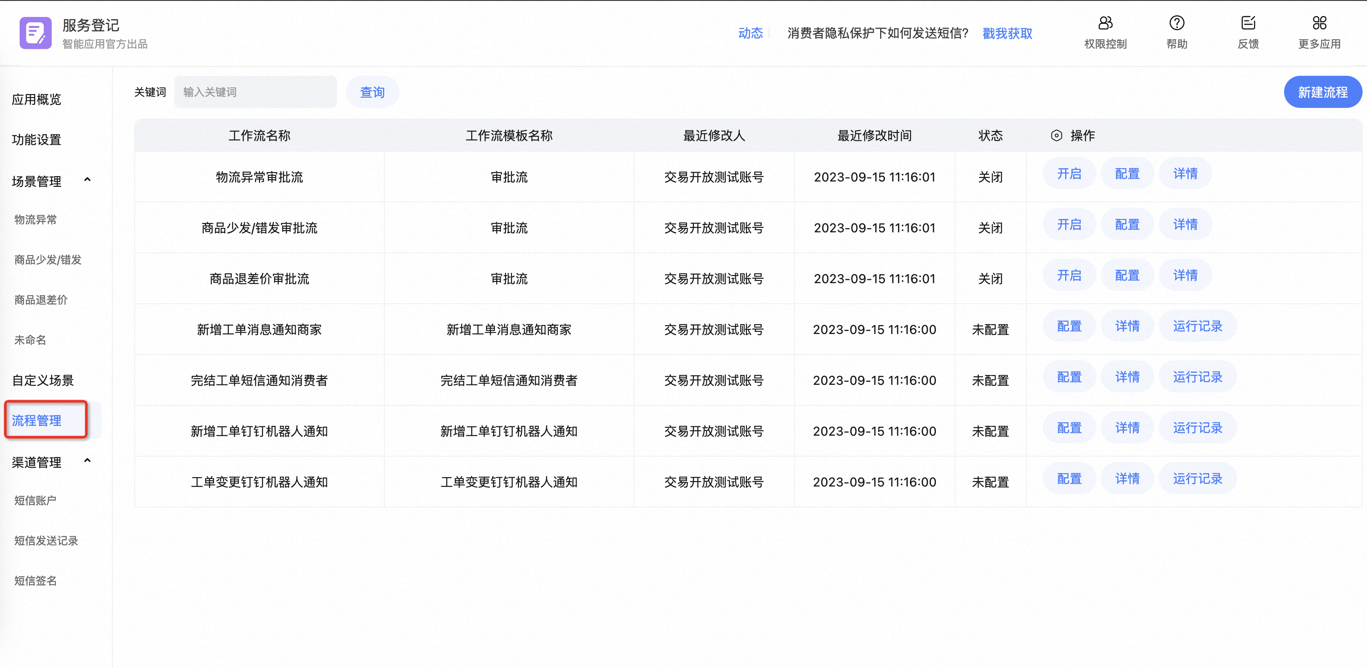The height and width of the screenshot is (668, 1367).
Task: Go to 应用概览 in sidebar
Action: click(37, 99)
